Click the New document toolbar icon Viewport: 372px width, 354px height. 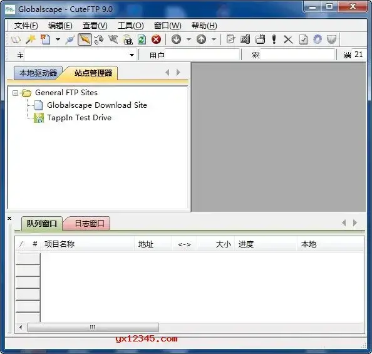(x=45, y=39)
